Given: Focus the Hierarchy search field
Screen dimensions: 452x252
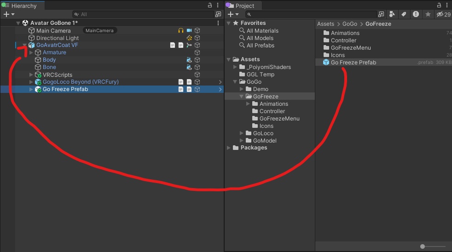Looking at the screenshot, I should click(x=143, y=14).
